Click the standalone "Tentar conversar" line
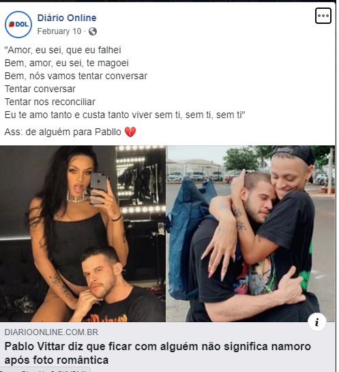Viewport: 339px width, 372px height. pyautogui.click(x=40, y=89)
